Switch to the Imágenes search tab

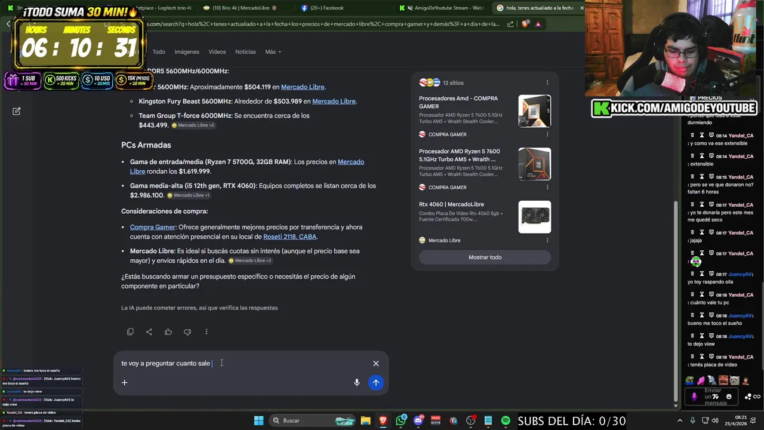click(187, 52)
